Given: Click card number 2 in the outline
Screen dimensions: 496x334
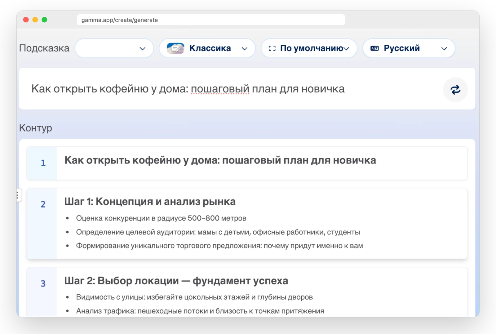Looking at the screenshot, I should (x=43, y=204).
